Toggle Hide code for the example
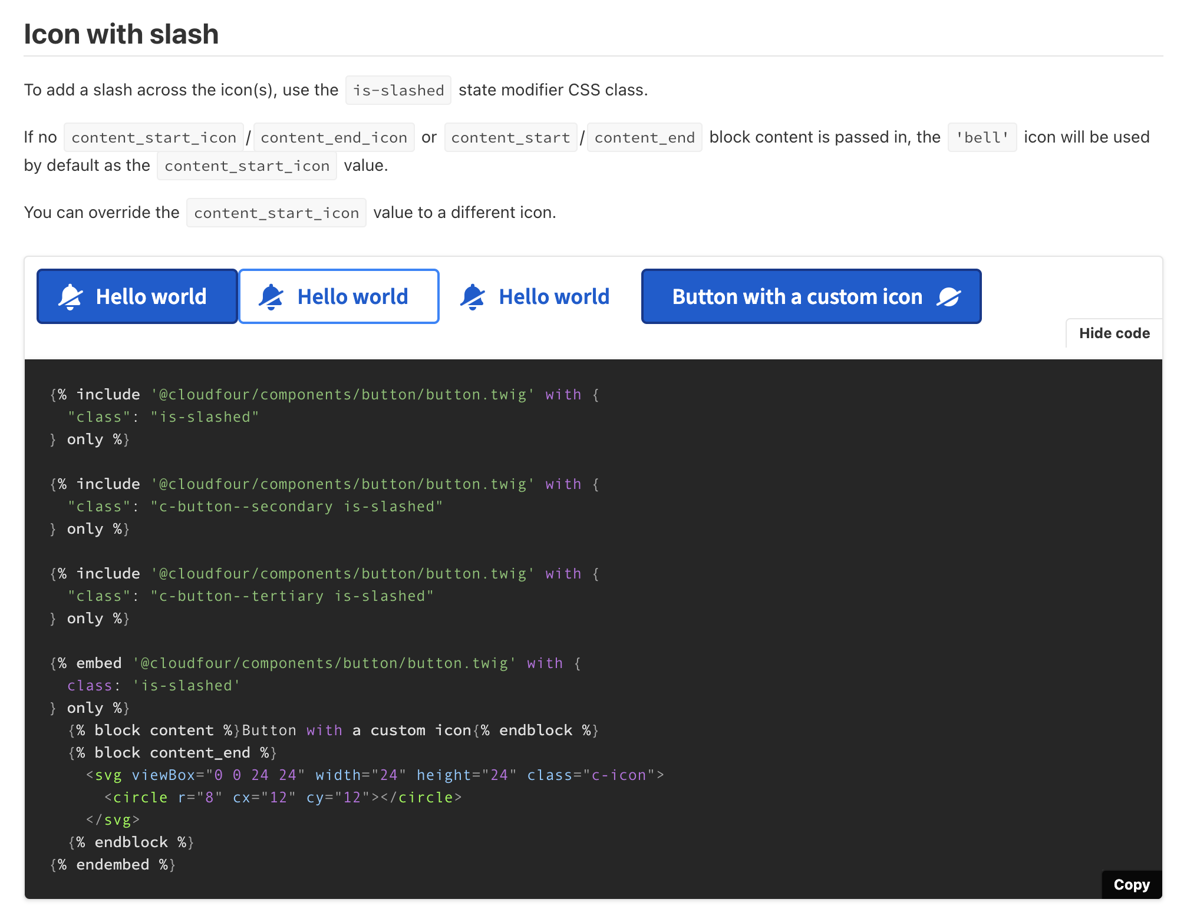This screenshot has width=1187, height=919. click(1114, 333)
